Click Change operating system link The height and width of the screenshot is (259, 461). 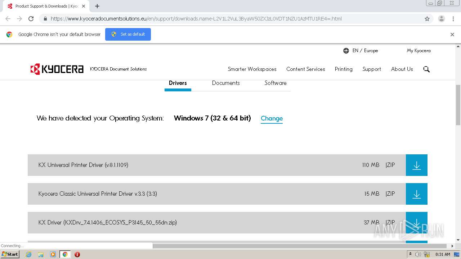272,118
